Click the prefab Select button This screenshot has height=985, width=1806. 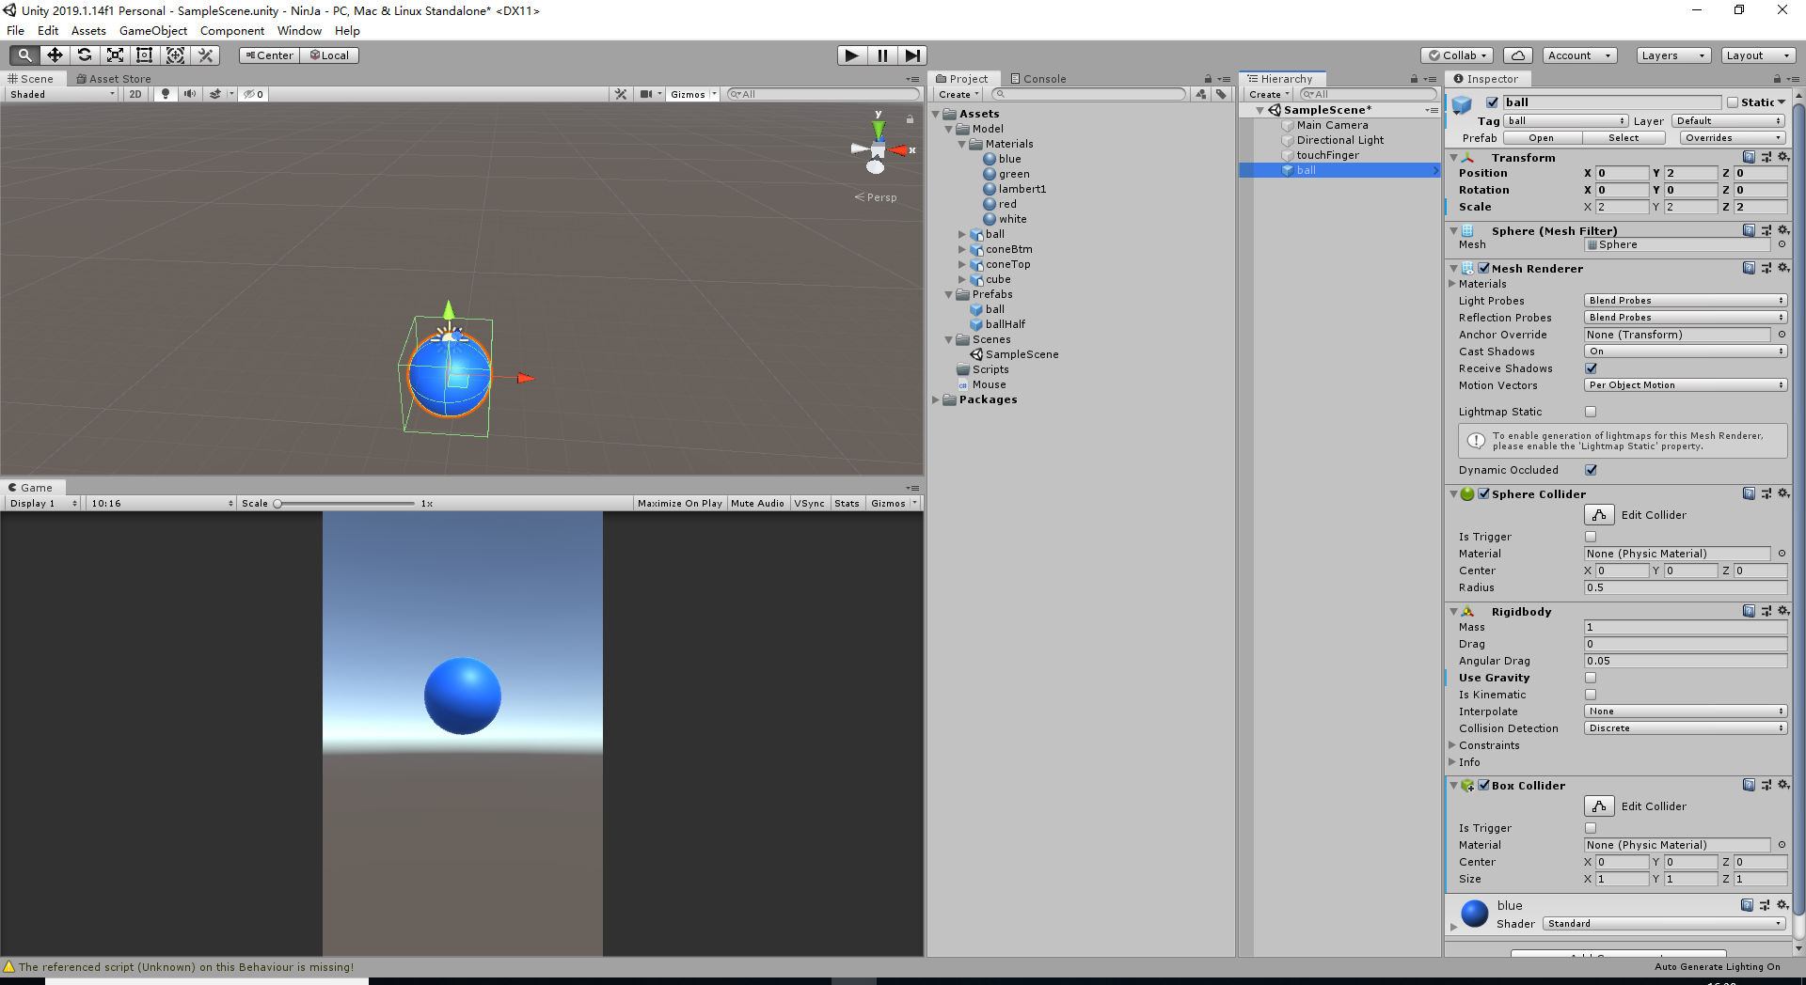tap(1624, 138)
